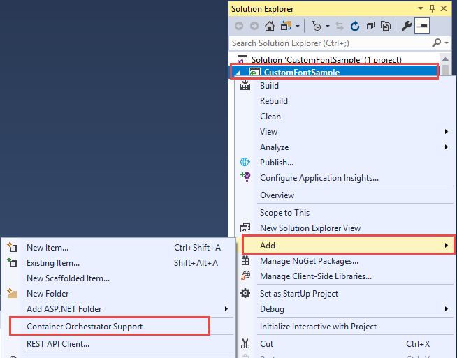Click the Refresh icon
457x358 pixels.
pyautogui.click(x=355, y=27)
